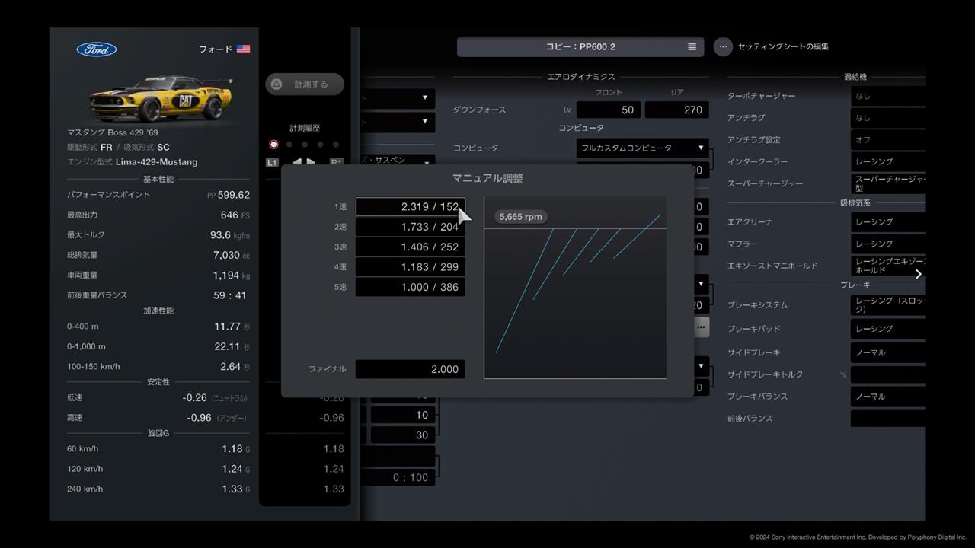This screenshot has height=548, width=975.
Task: Open the スーパーチャージャー type selector
Action: (x=888, y=183)
